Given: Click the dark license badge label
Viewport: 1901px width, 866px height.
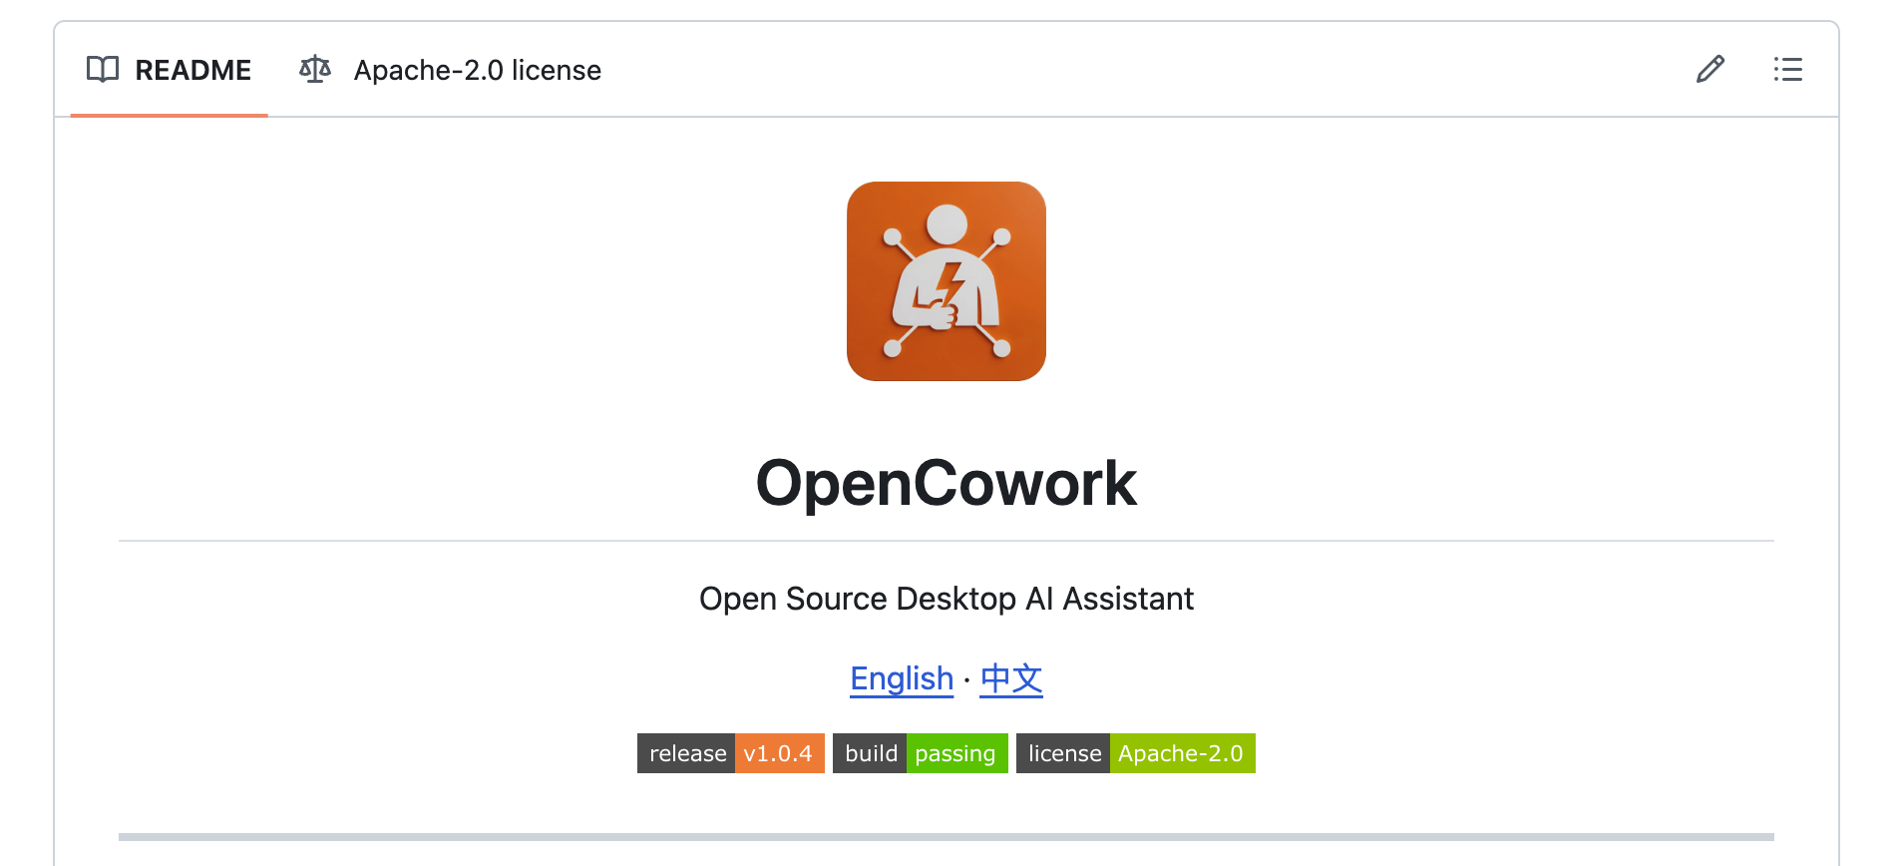Looking at the screenshot, I should pyautogui.click(x=1063, y=753).
